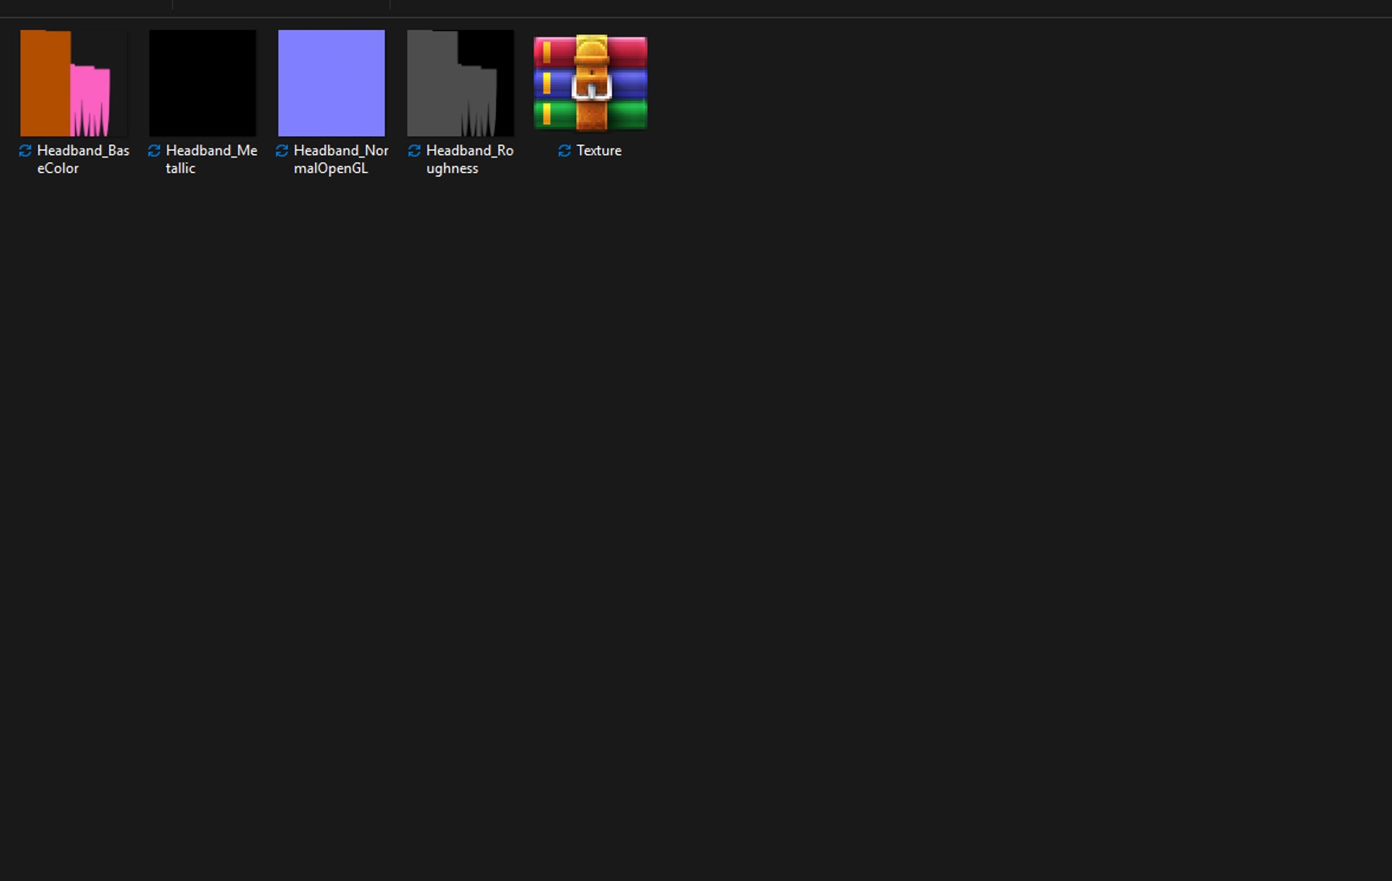Click the sync status icon beside Headband_Roughness
This screenshot has height=881, width=1392.
[x=414, y=150]
